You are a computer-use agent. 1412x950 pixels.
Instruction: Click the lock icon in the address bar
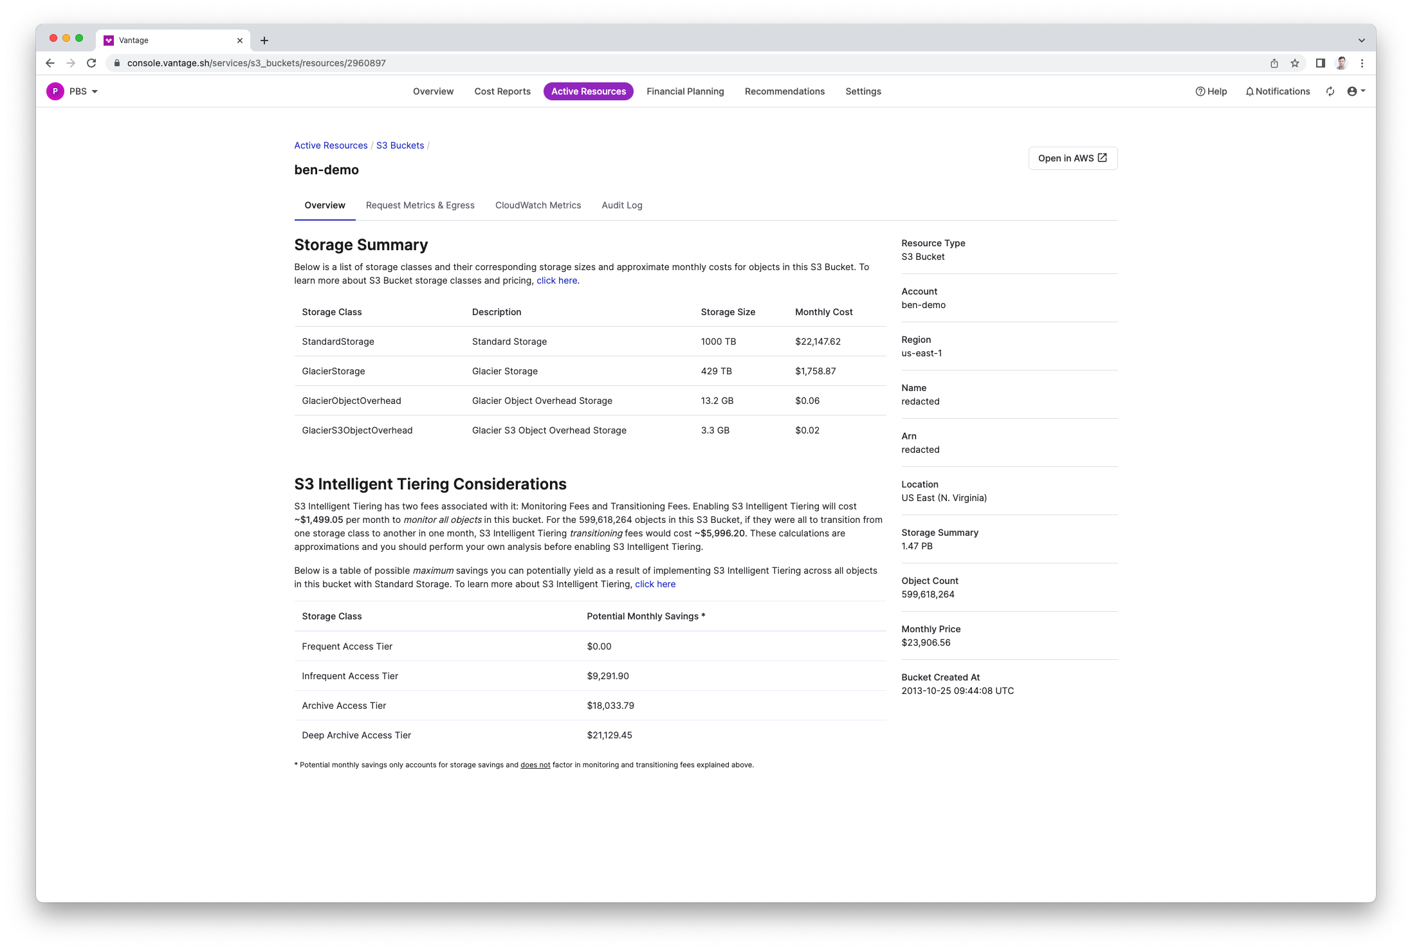117,63
